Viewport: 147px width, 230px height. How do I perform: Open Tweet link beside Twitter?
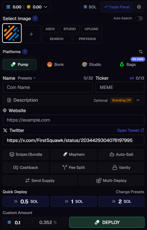click(x=131, y=130)
